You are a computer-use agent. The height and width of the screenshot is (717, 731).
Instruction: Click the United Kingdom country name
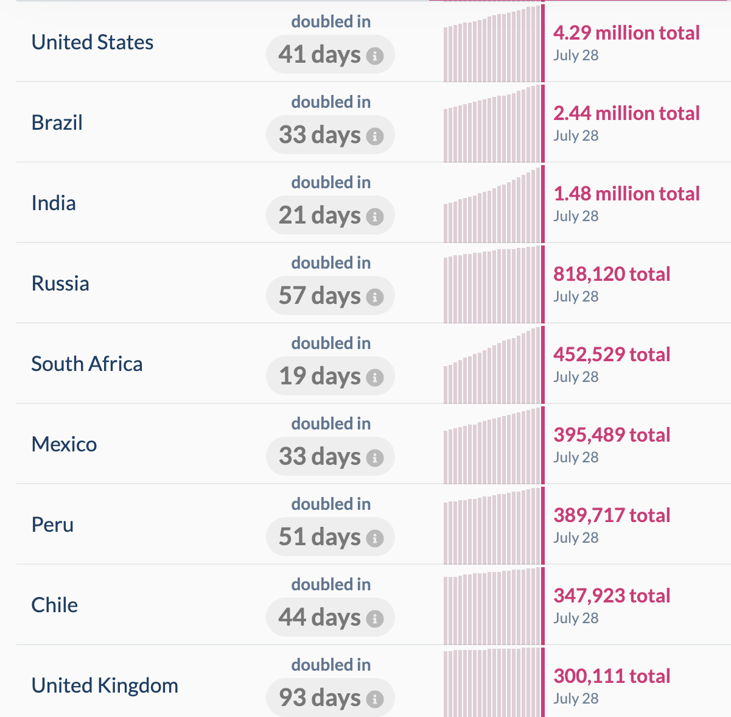pyautogui.click(x=105, y=685)
